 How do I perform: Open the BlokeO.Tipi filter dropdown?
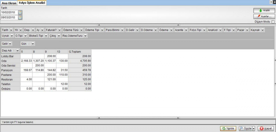[46, 36]
